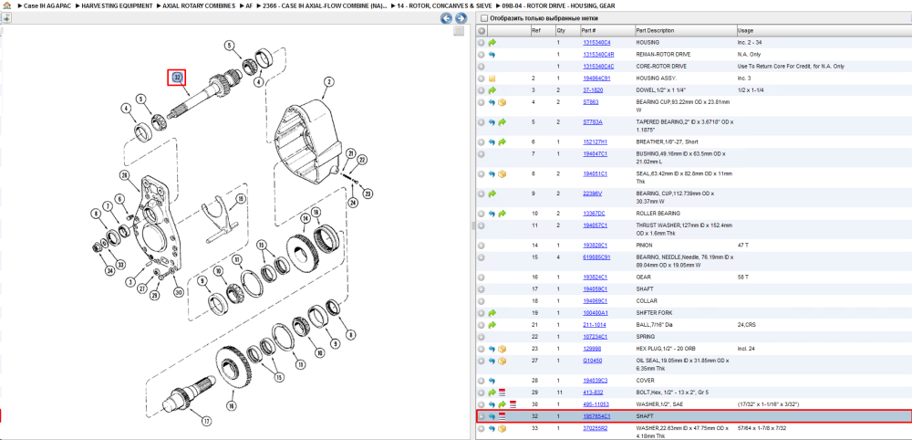Viewport: 912px width, 440px height.
Task: Open part number link 100400A1
Action: click(x=595, y=312)
